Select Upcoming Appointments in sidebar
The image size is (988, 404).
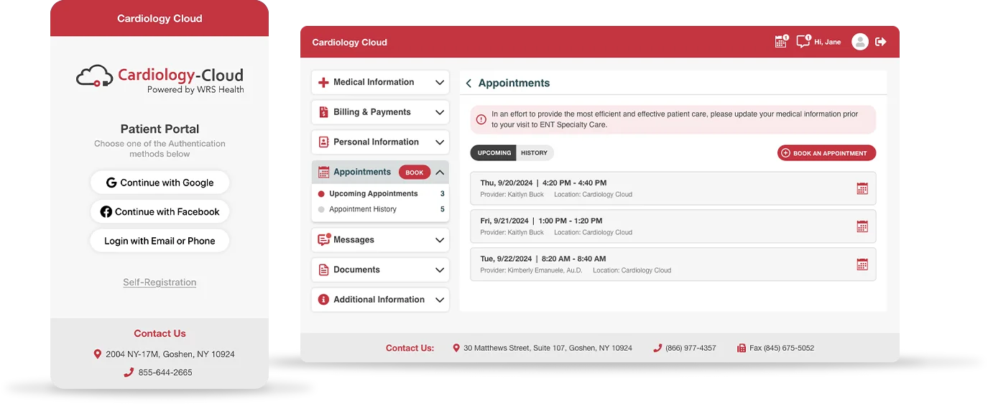(x=373, y=194)
